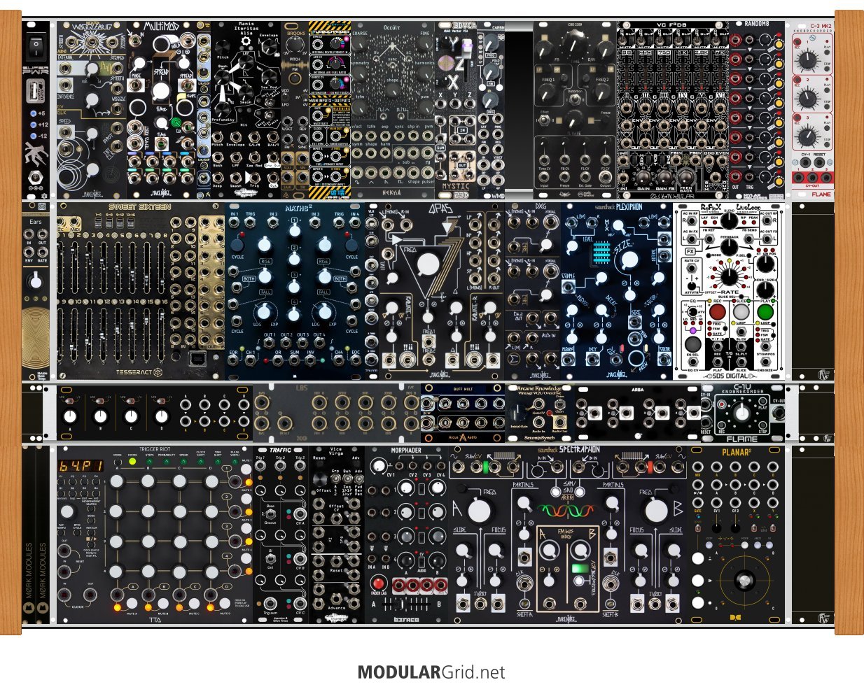Screen dimensions: 864x687
Task: Select the DXG module
Action: point(533,290)
